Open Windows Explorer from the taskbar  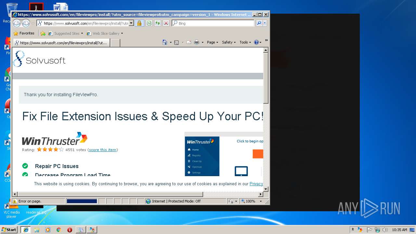[x=37, y=230]
